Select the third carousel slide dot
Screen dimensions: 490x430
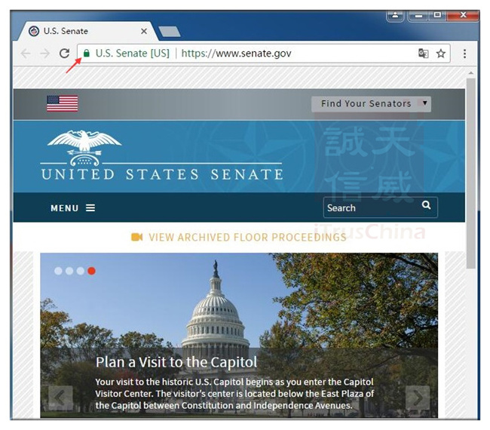80,270
